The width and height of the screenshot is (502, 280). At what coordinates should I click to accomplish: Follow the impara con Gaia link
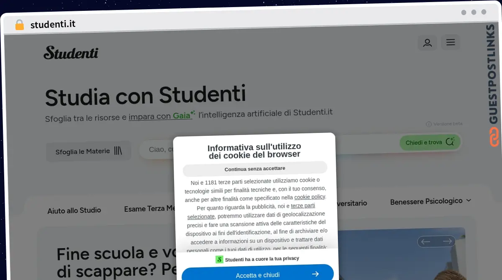pos(162,116)
